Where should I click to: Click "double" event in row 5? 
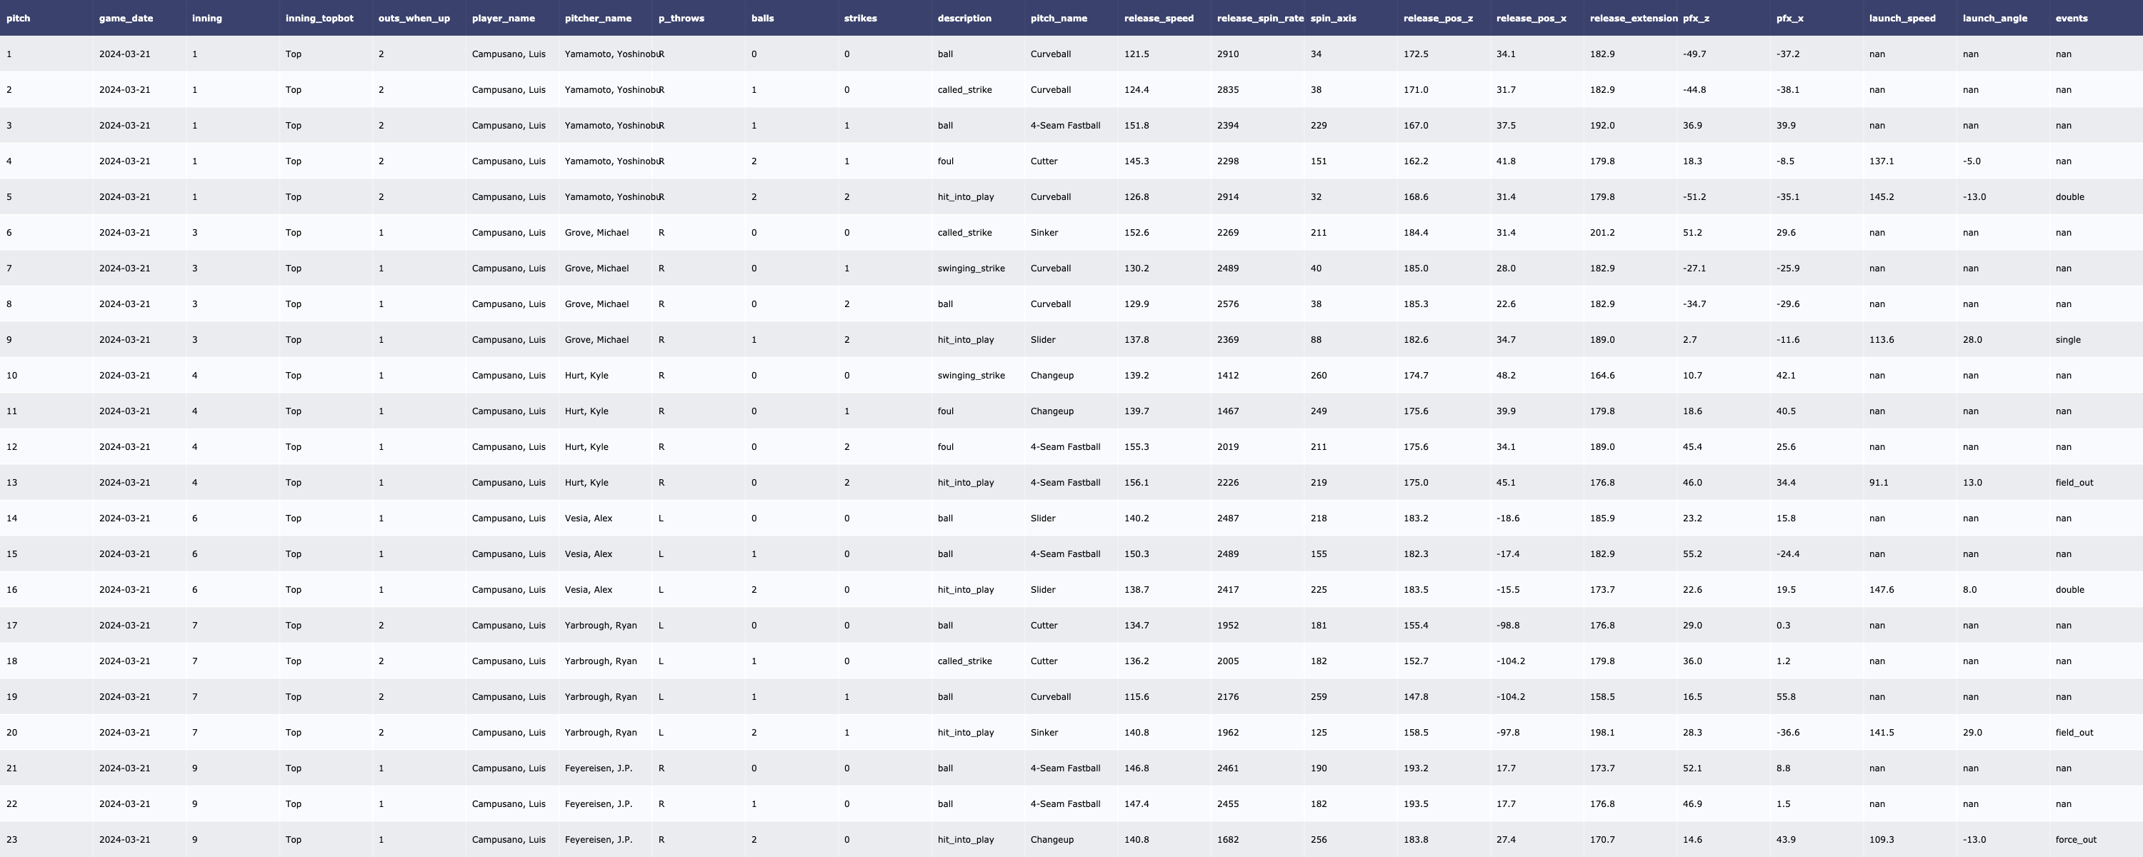click(2069, 197)
